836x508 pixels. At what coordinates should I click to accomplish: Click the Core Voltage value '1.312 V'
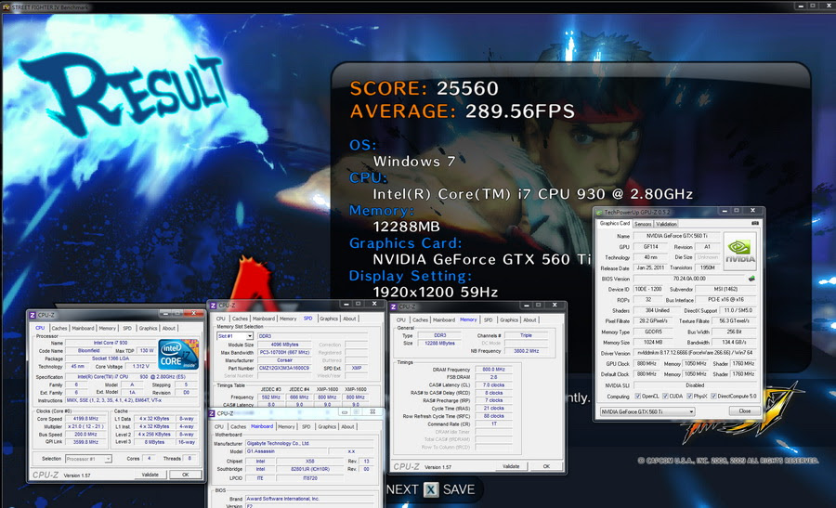(141, 366)
